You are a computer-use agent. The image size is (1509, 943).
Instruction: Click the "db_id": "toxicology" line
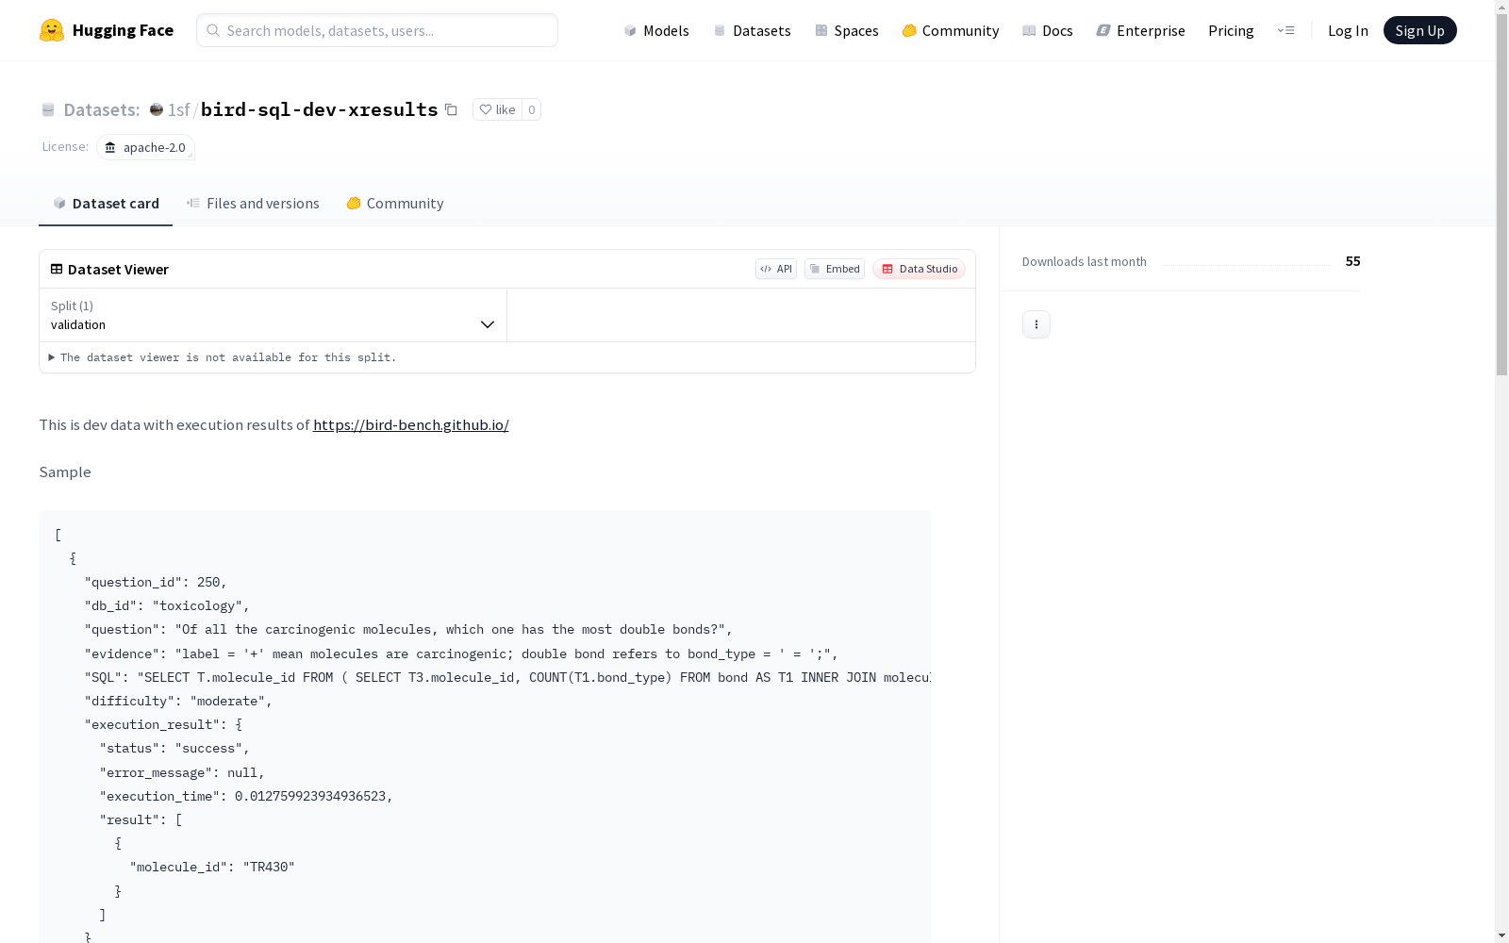click(167, 605)
